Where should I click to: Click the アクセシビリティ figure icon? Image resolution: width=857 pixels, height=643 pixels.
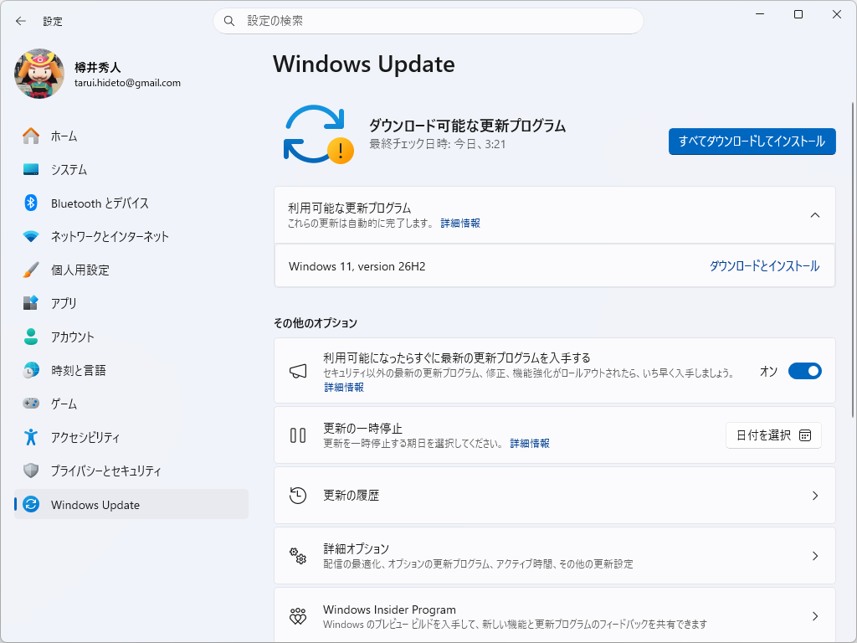pyautogui.click(x=31, y=437)
